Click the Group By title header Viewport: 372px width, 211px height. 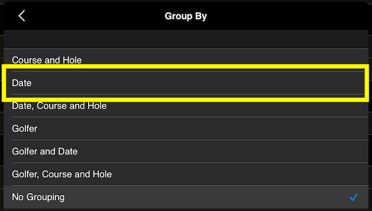tap(186, 16)
